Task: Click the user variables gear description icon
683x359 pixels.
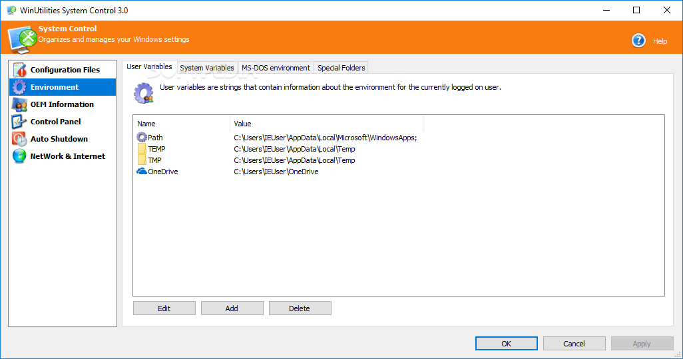Action: [x=144, y=92]
